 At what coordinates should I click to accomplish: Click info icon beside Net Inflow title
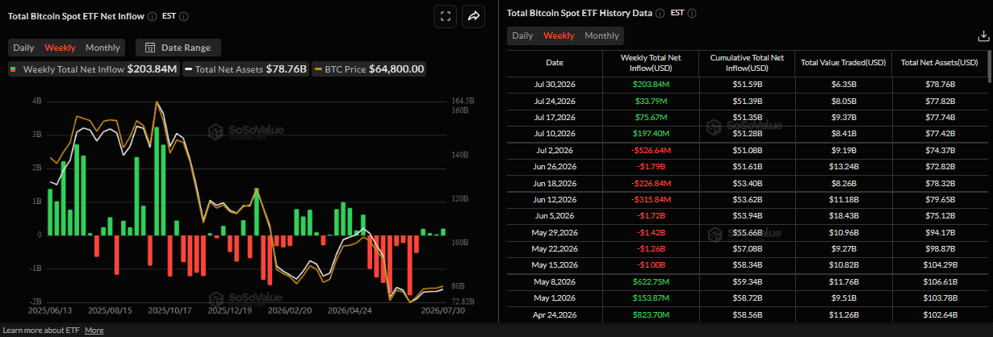point(151,16)
